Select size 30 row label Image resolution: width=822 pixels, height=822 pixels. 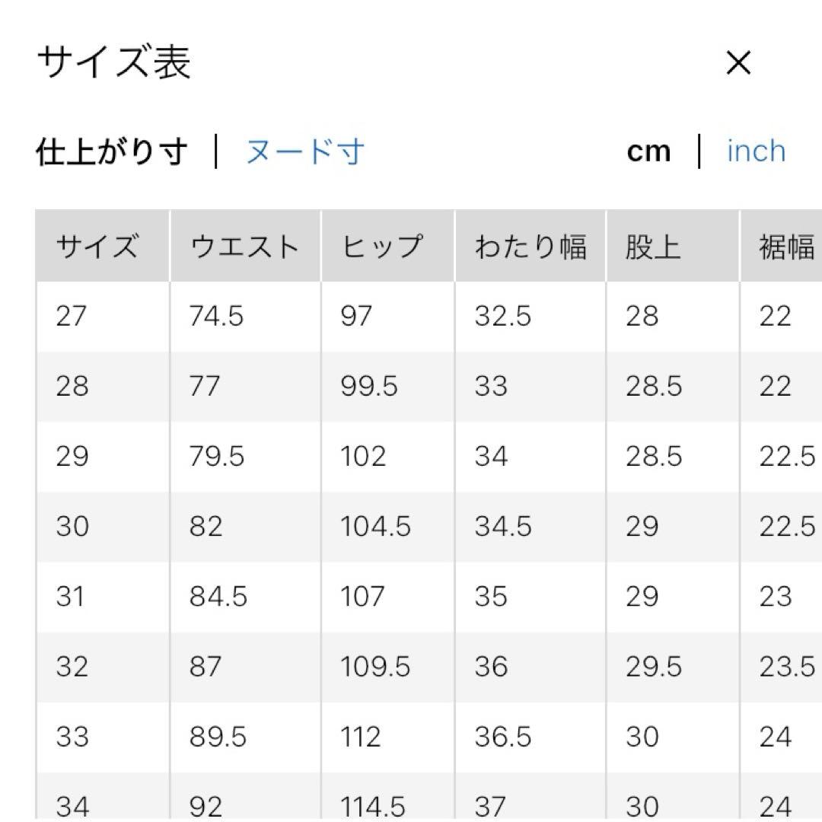tap(72, 527)
